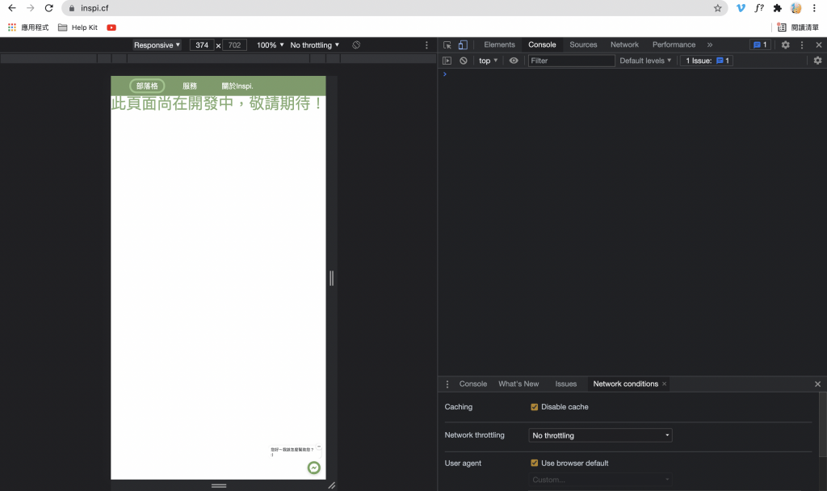Click the 服務 nav link on page
The height and width of the screenshot is (491, 827).
[x=189, y=86]
